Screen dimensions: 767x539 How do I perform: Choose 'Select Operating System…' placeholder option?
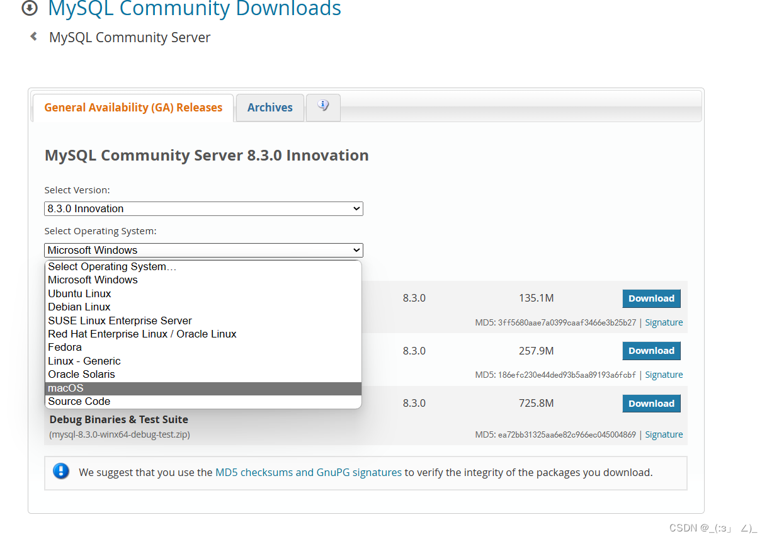point(203,266)
